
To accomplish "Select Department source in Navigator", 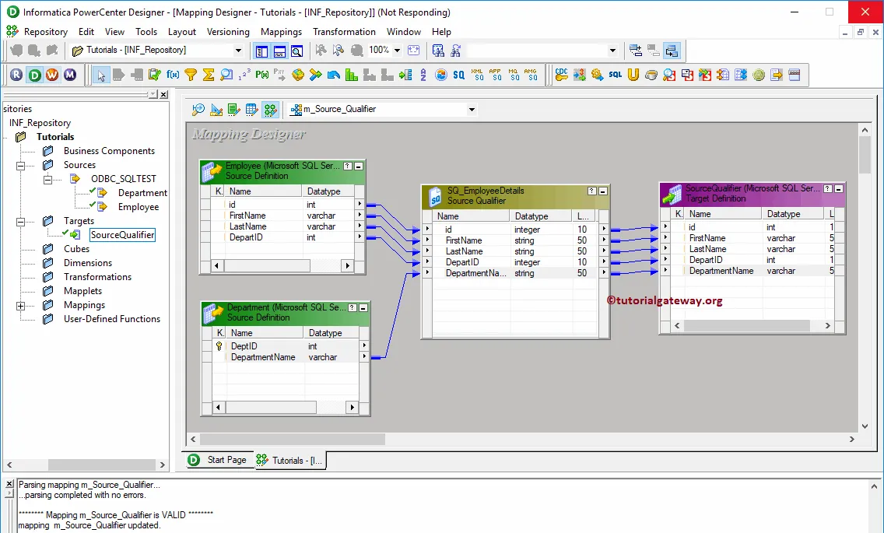I will (142, 193).
